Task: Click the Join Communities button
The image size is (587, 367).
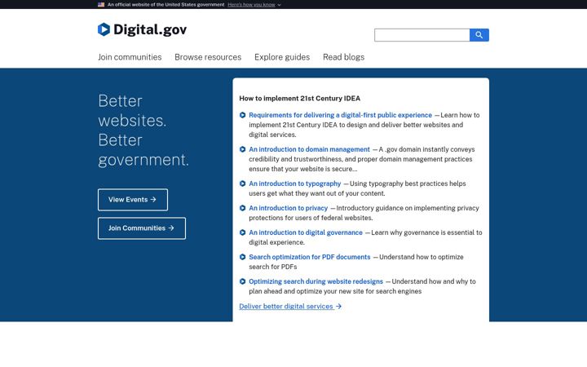Action: 142,228
